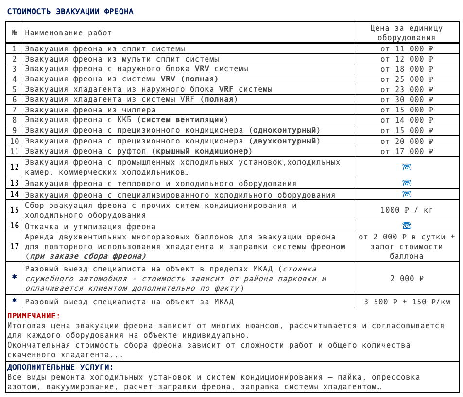Image resolution: width=463 pixels, height=397 pixels.
Task: Click the price от 25 000 ₽
Action: 406,79
